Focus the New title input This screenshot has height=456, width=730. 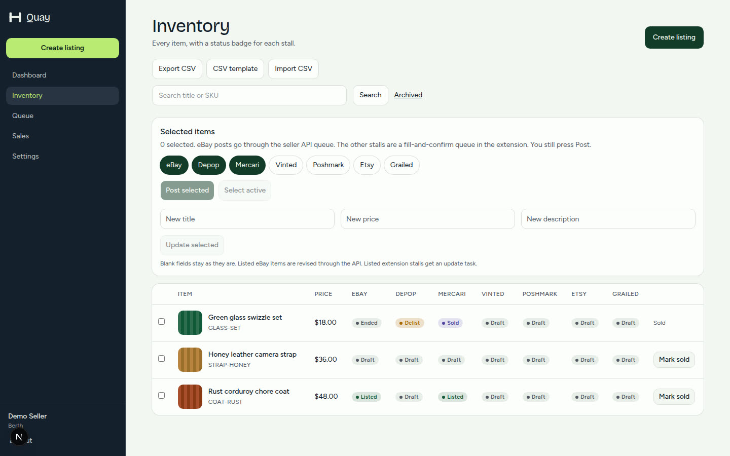[x=247, y=219]
